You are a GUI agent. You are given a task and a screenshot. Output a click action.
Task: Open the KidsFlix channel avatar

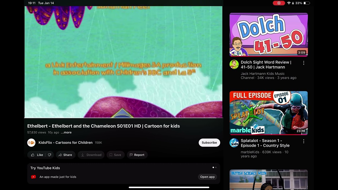31,142
